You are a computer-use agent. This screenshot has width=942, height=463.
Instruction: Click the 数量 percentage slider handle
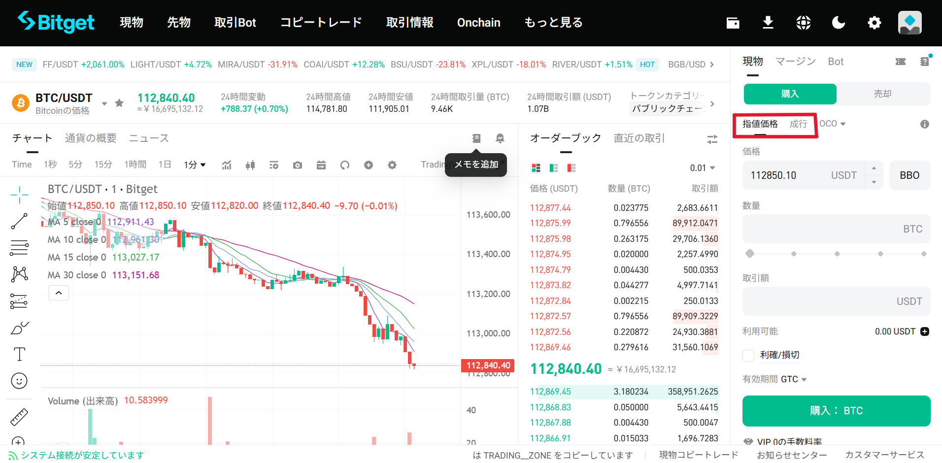[750, 254]
